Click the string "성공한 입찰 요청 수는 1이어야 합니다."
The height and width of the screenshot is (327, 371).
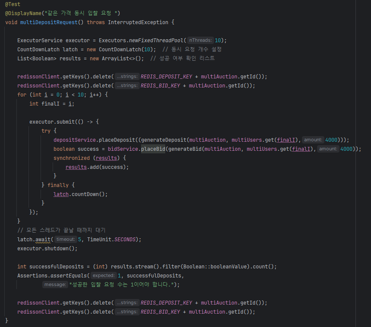(x=122, y=285)
